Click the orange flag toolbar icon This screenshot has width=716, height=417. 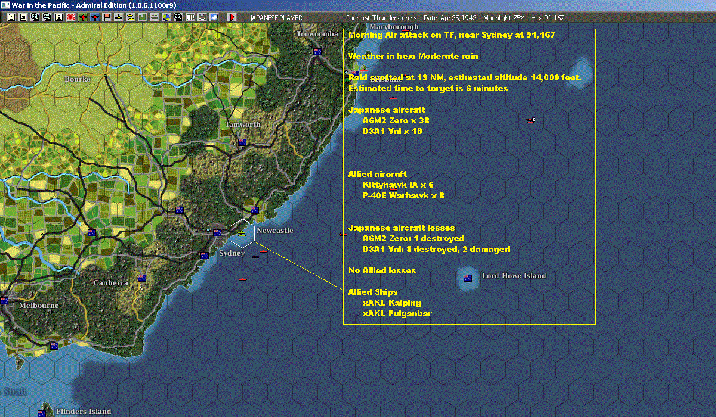[x=107, y=17]
